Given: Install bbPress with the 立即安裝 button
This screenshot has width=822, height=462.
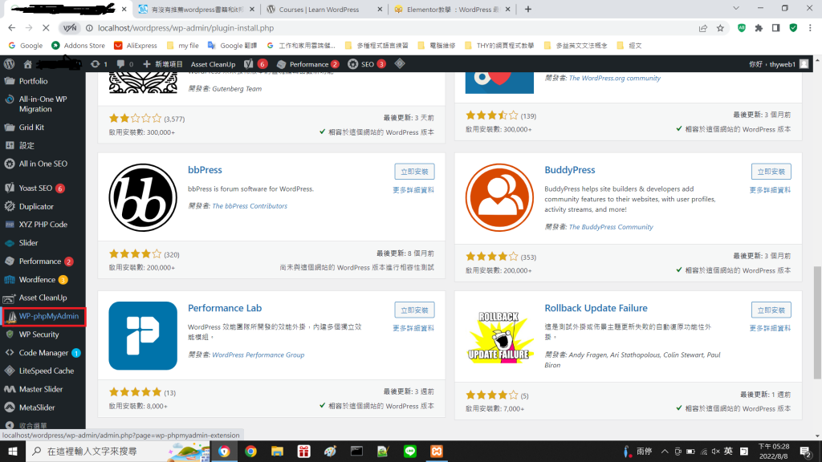Looking at the screenshot, I should pos(414,172).
